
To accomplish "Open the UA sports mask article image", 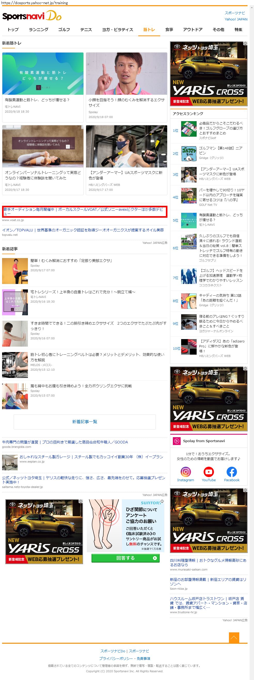I will pos(126,146).
